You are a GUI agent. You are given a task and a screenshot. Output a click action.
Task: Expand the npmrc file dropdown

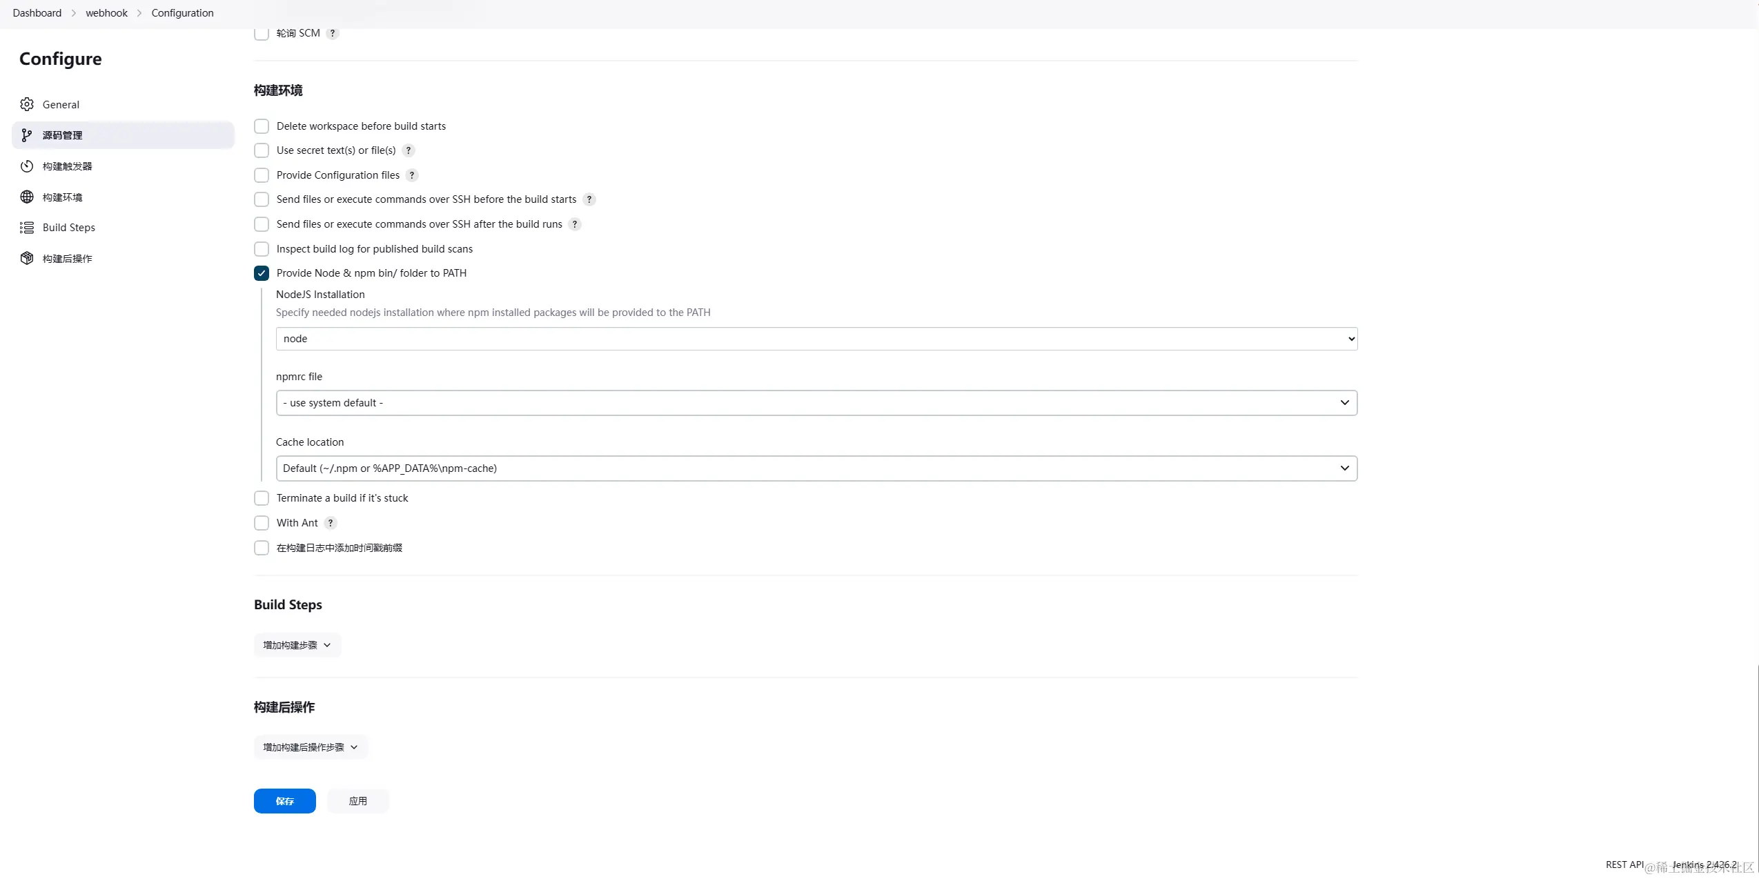pyautogui.click(x=816, y=403)
